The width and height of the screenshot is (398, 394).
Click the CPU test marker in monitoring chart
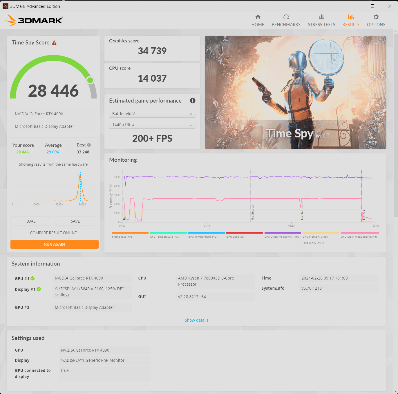pos(364,214)
